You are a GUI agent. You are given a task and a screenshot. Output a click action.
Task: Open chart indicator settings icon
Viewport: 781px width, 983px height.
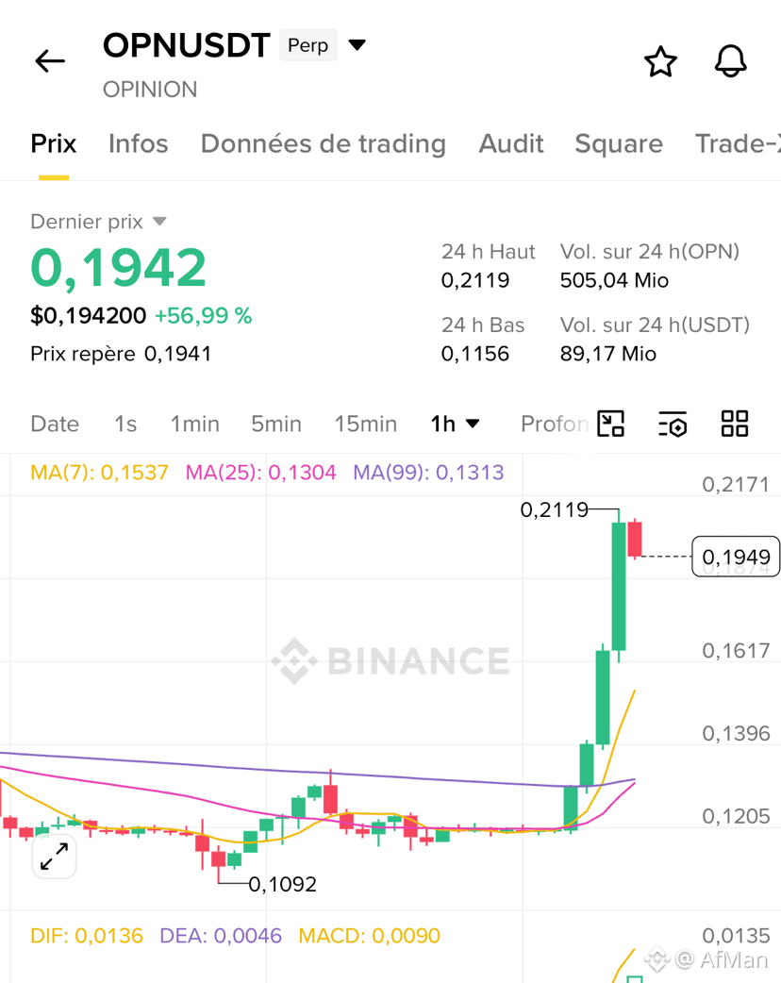point(673,424)
